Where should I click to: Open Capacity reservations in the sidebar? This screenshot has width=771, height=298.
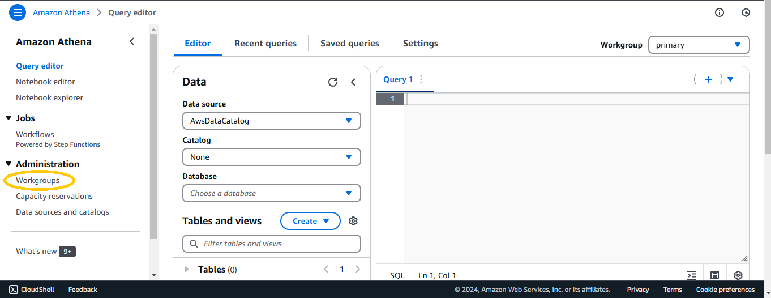click(54, 196)
